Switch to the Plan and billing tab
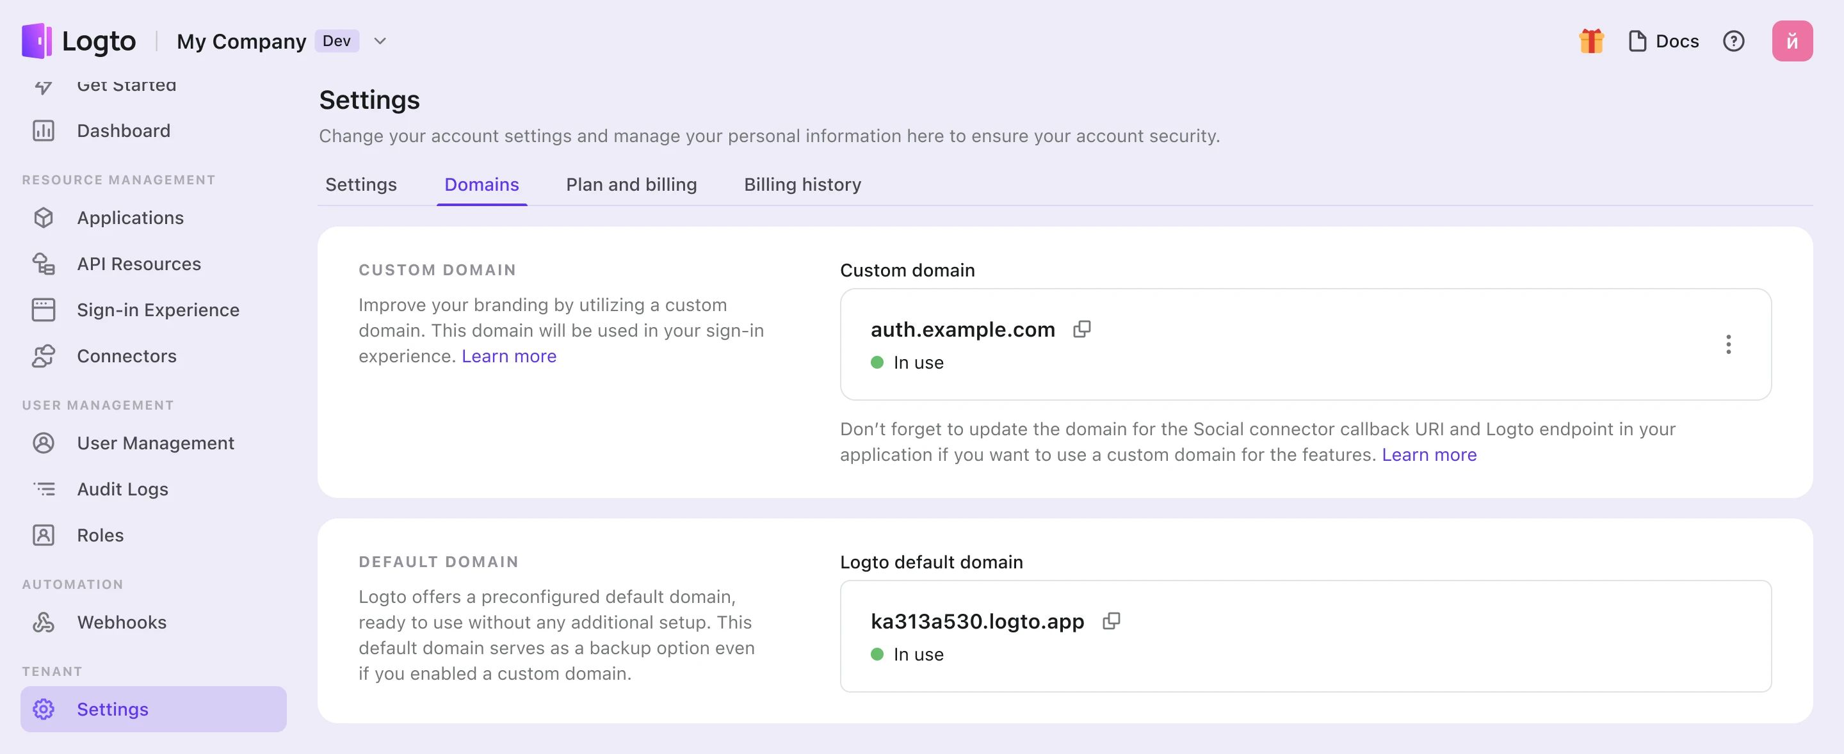 (631, 185)
